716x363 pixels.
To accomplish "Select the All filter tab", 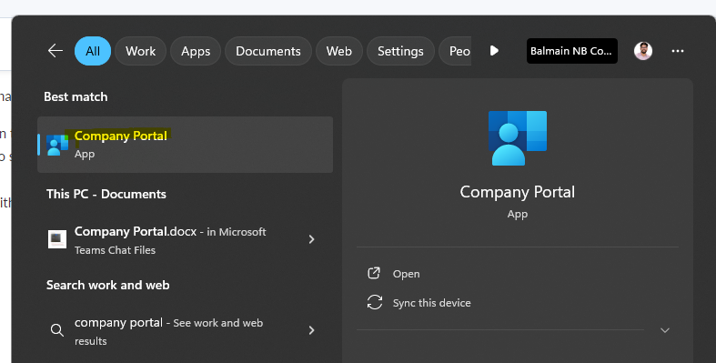I will (x=93, y=51).
